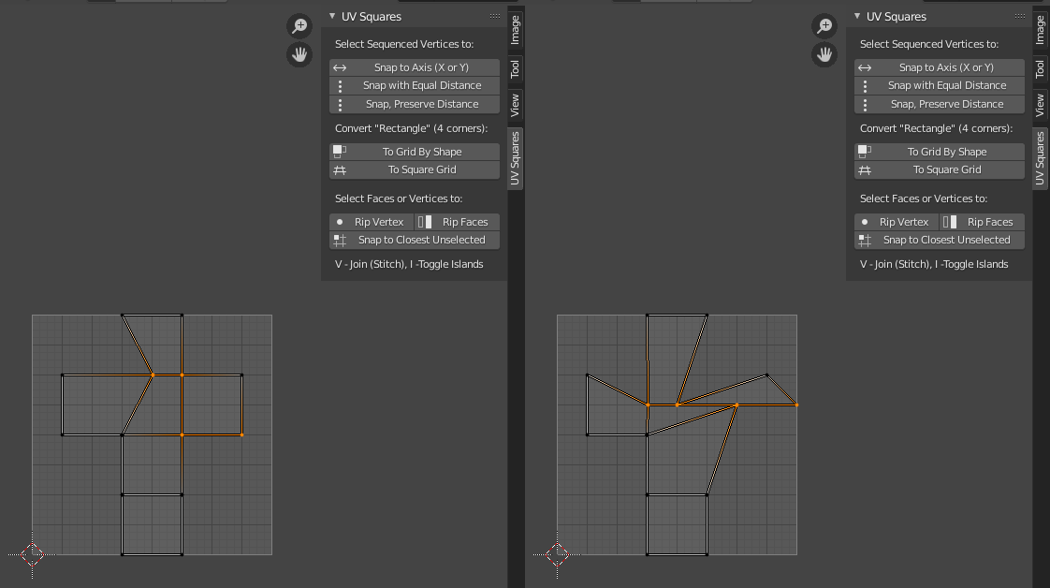Click 'Convert "Rectangle" (4 corners):' label in left panel
The height and width of the screenshot is (588, 1050).
pyautogui.click(x=411, y=128)
